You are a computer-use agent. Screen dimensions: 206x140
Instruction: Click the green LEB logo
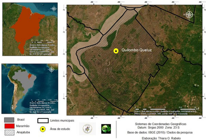tap(106, 129)
